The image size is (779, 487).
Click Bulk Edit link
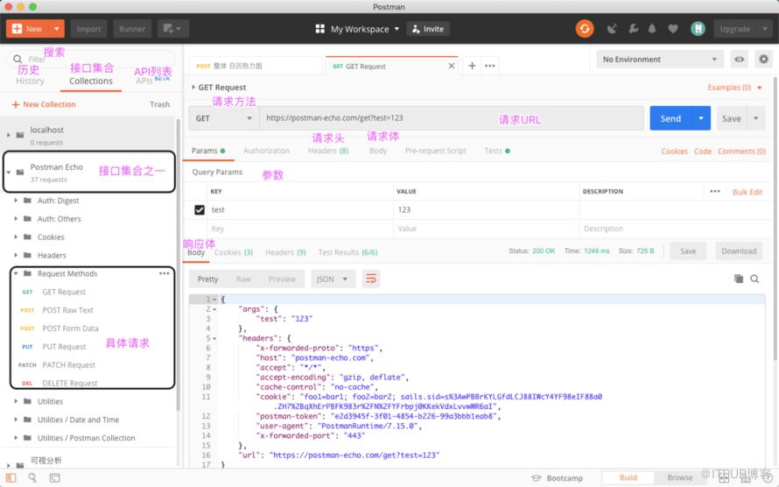pos(747,192)
